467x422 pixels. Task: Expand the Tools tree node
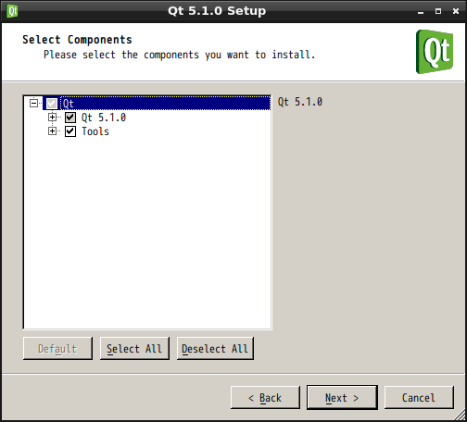[52, 131]
